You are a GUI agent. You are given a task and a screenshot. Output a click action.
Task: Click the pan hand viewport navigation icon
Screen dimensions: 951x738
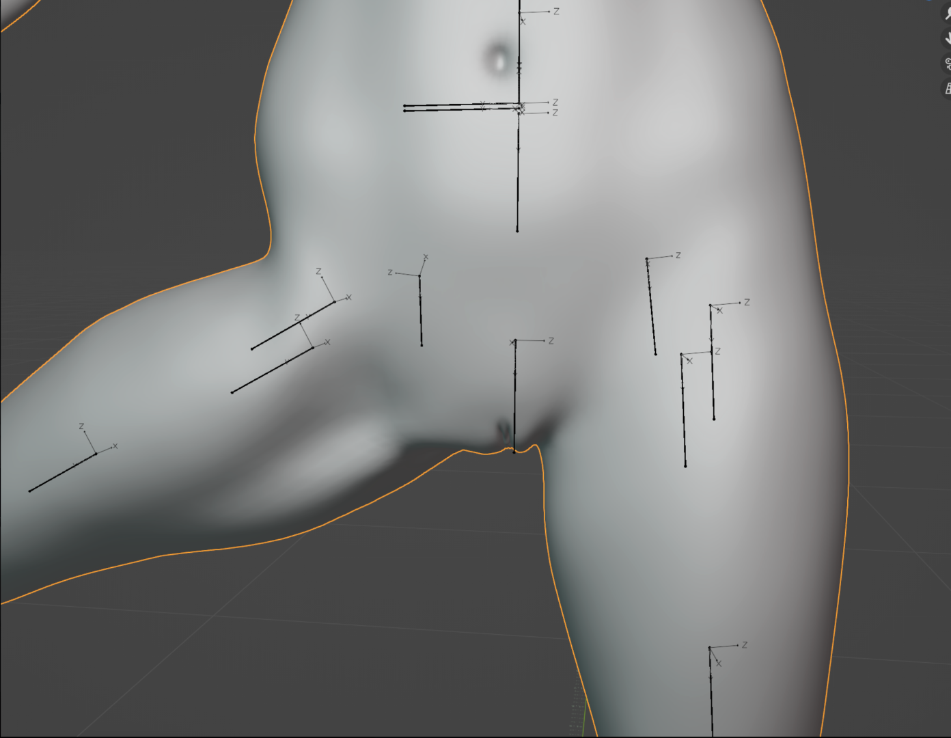947,40
